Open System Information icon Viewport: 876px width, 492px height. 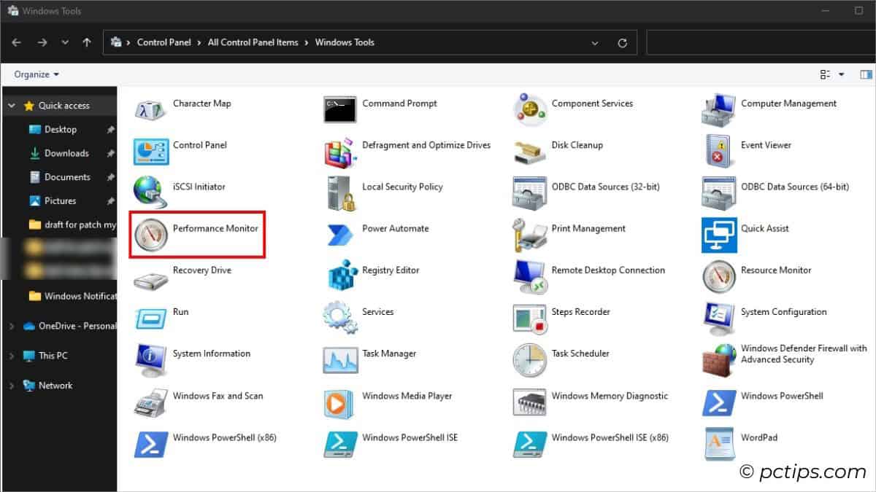pos(151,360)
